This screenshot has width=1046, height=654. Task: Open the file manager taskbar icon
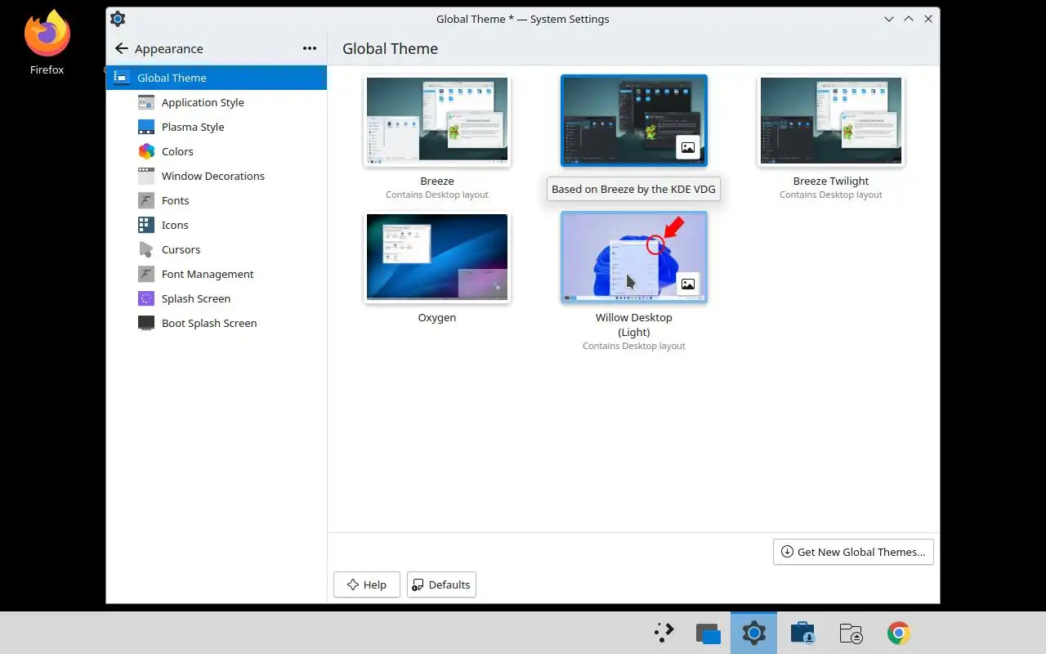point(851,633)
